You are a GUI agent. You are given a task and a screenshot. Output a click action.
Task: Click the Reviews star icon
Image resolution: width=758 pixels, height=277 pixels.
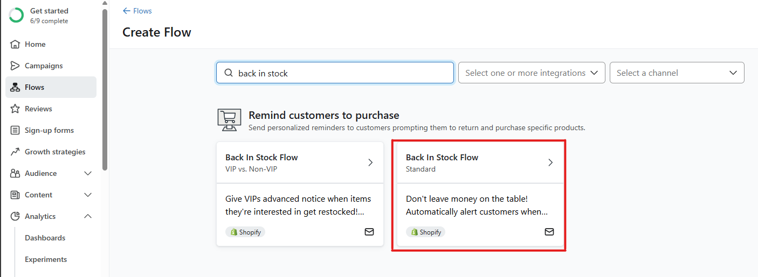tap(15, 109)
